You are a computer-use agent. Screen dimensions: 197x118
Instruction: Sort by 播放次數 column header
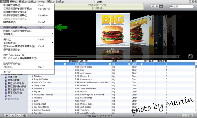point(162,61)
